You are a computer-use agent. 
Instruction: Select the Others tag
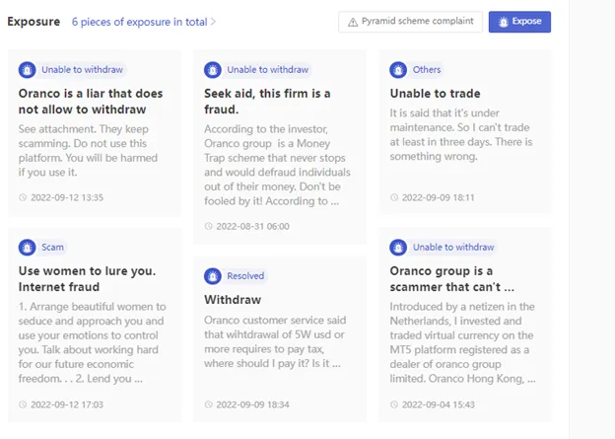pyautogui.click(x=427, y=70)
